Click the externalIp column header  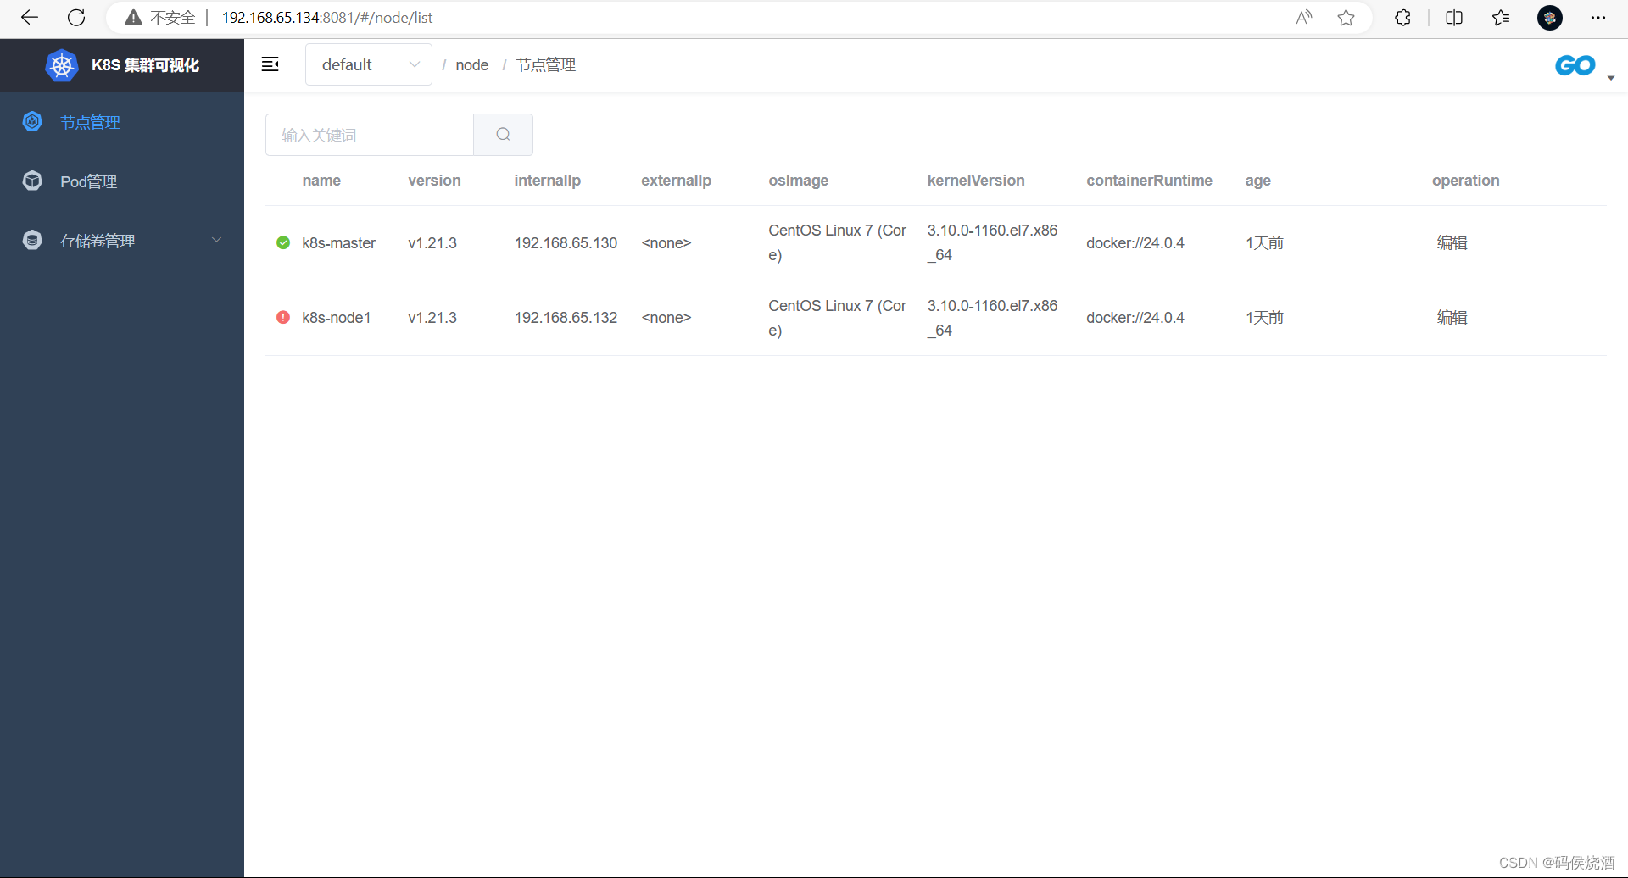[x=676, y=181]
